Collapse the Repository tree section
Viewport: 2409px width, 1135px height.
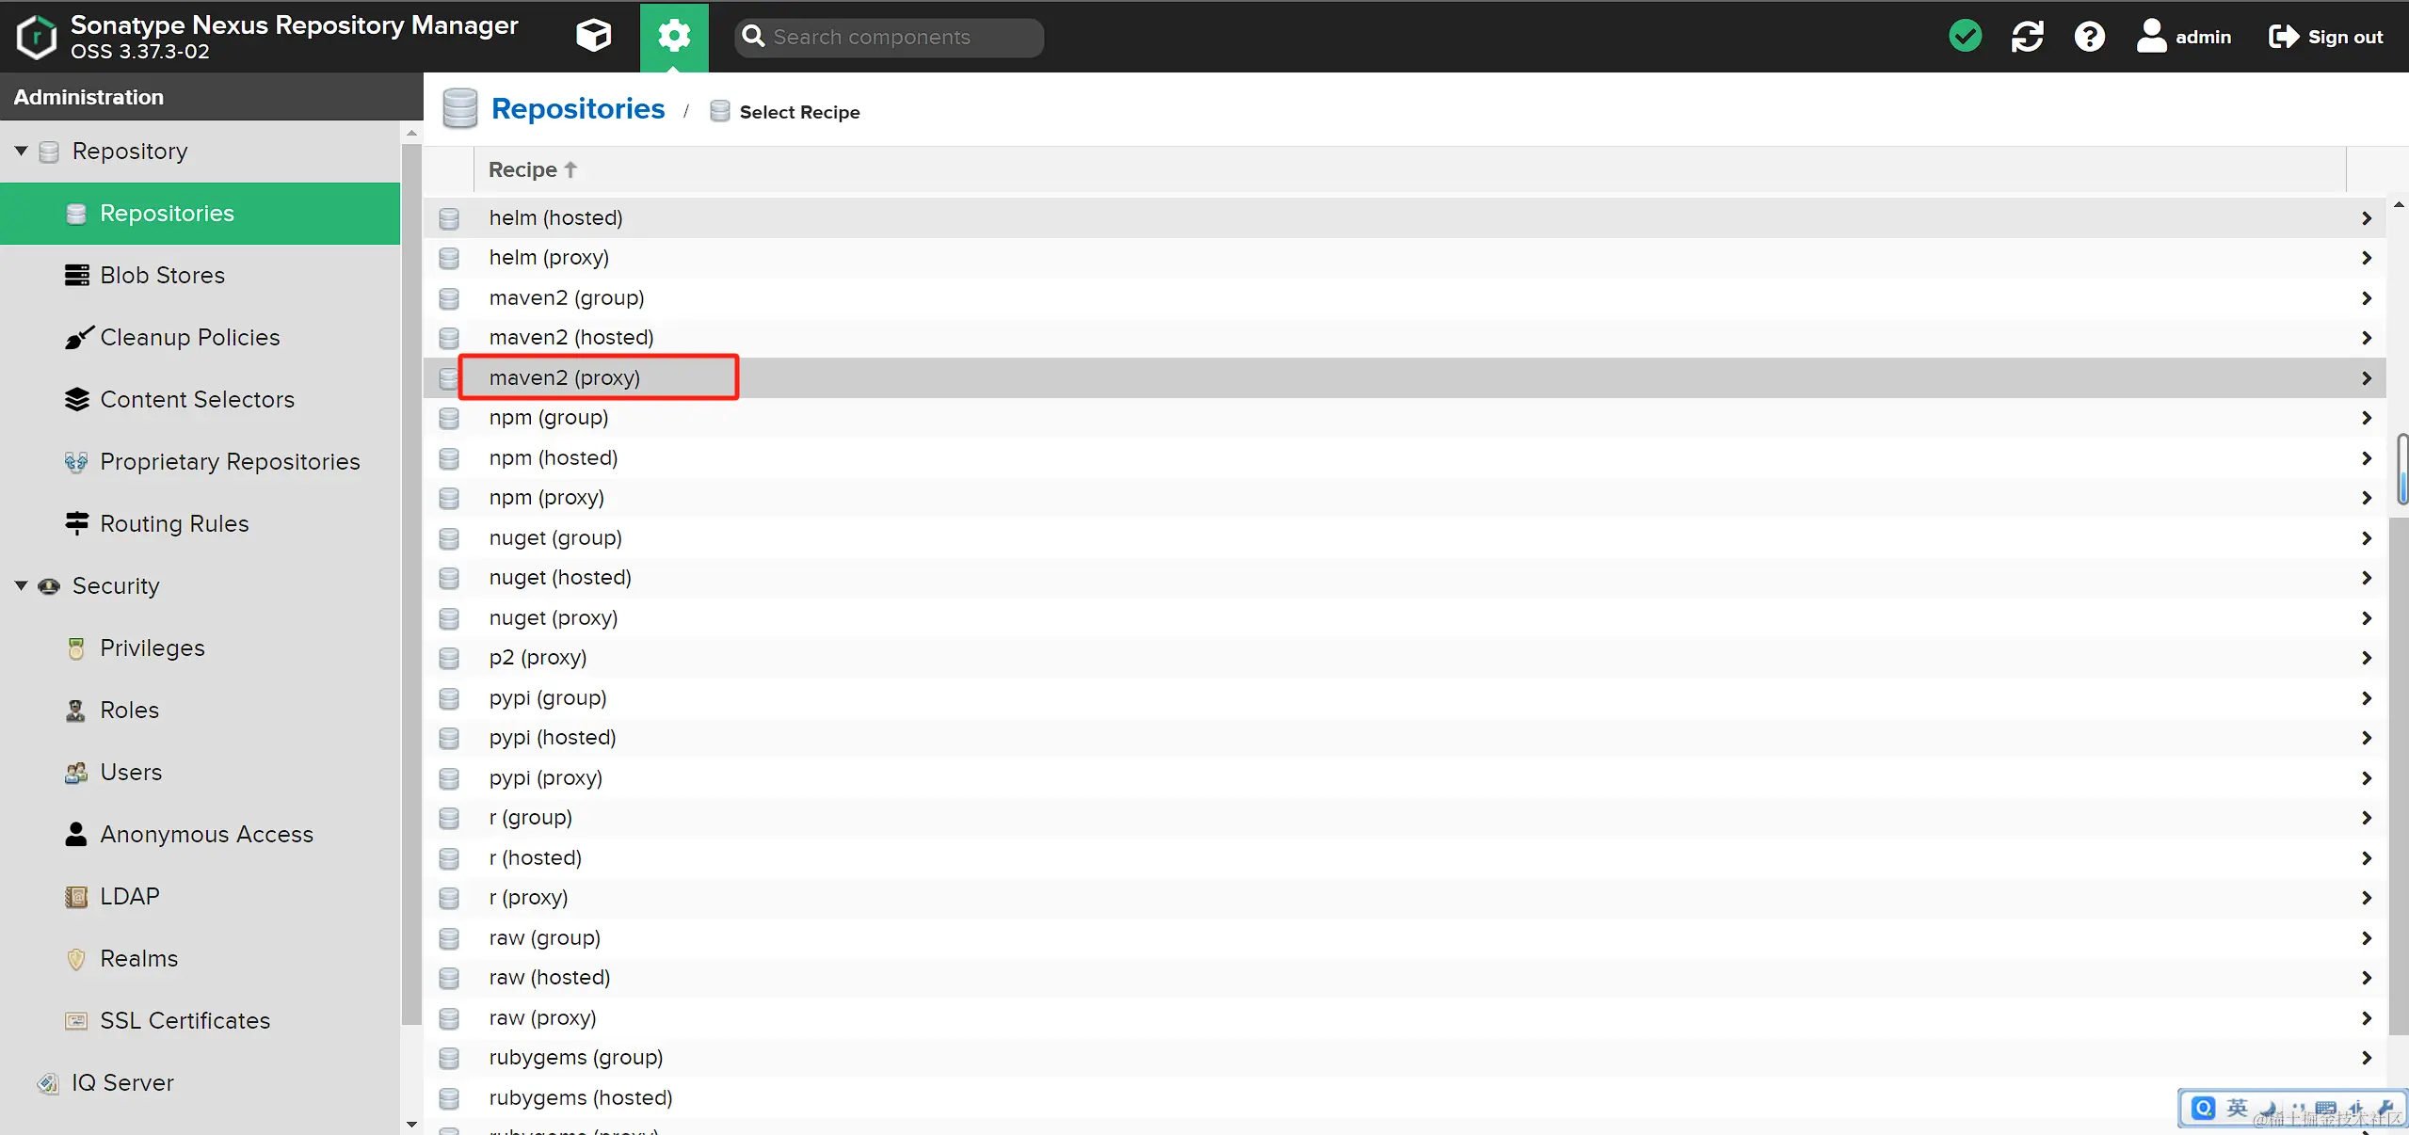pyautogui.click(x=22, y=151)
